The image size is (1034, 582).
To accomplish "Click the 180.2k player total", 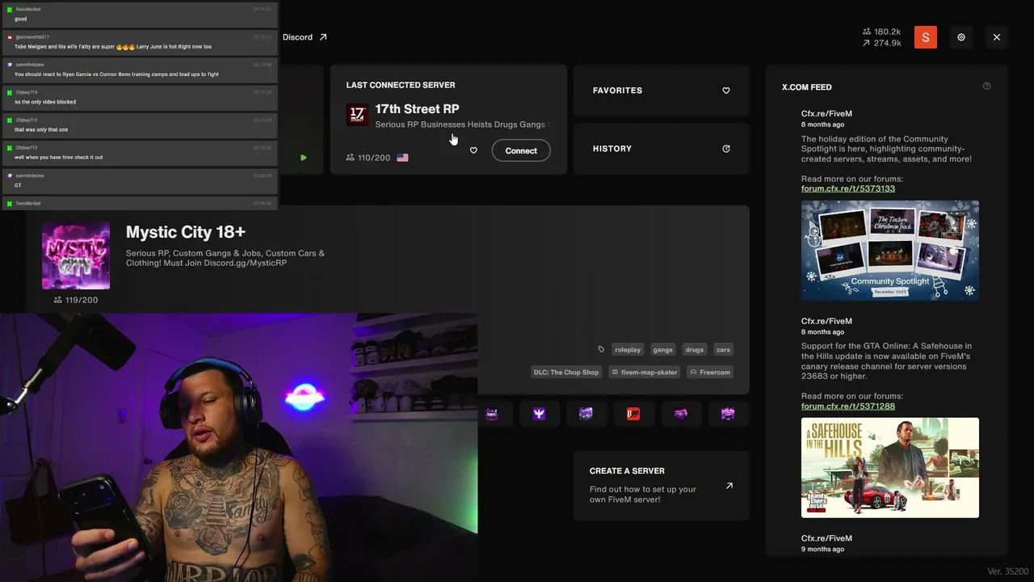I will [888, 32].
